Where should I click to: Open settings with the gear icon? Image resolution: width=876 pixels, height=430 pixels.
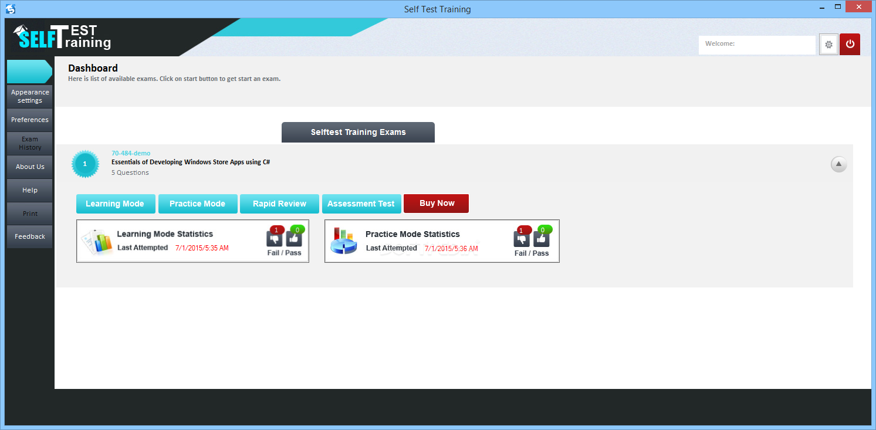[x=828, y=45]
